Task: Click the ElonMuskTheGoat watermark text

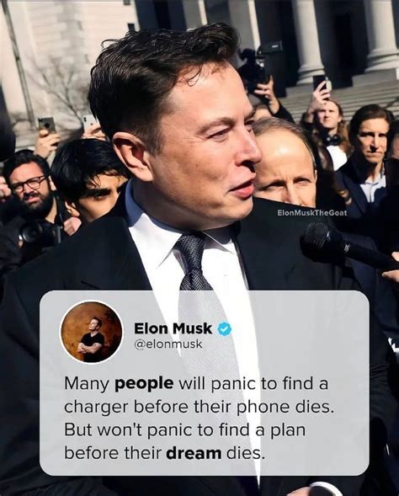Action: pos(311,213)
